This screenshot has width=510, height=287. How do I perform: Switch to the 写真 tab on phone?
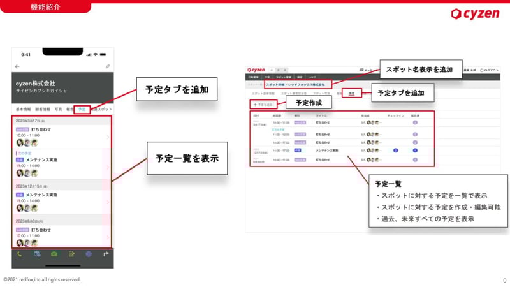pos(58,109)
